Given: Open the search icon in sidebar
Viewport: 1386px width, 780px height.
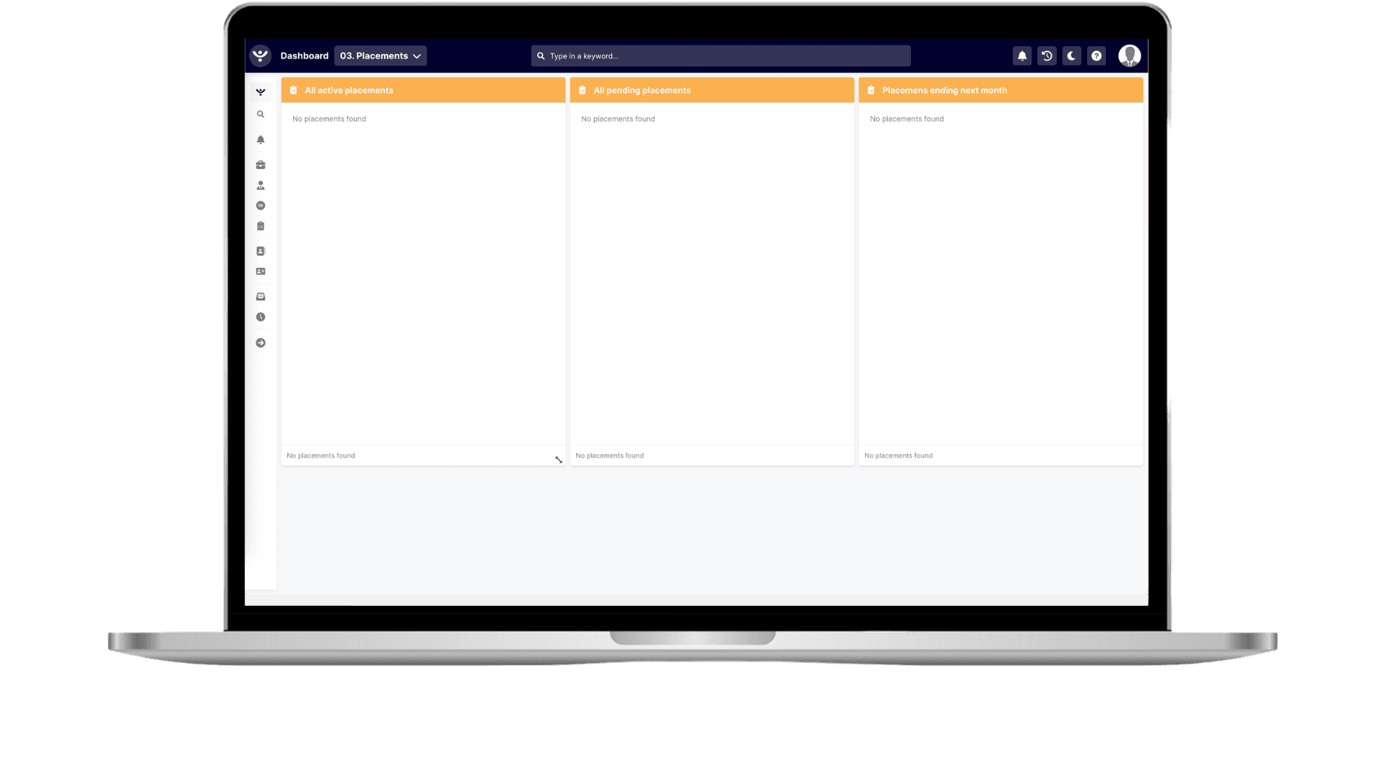Looking at the screenshot, I should pyautogui.click(x=261, y=114).
